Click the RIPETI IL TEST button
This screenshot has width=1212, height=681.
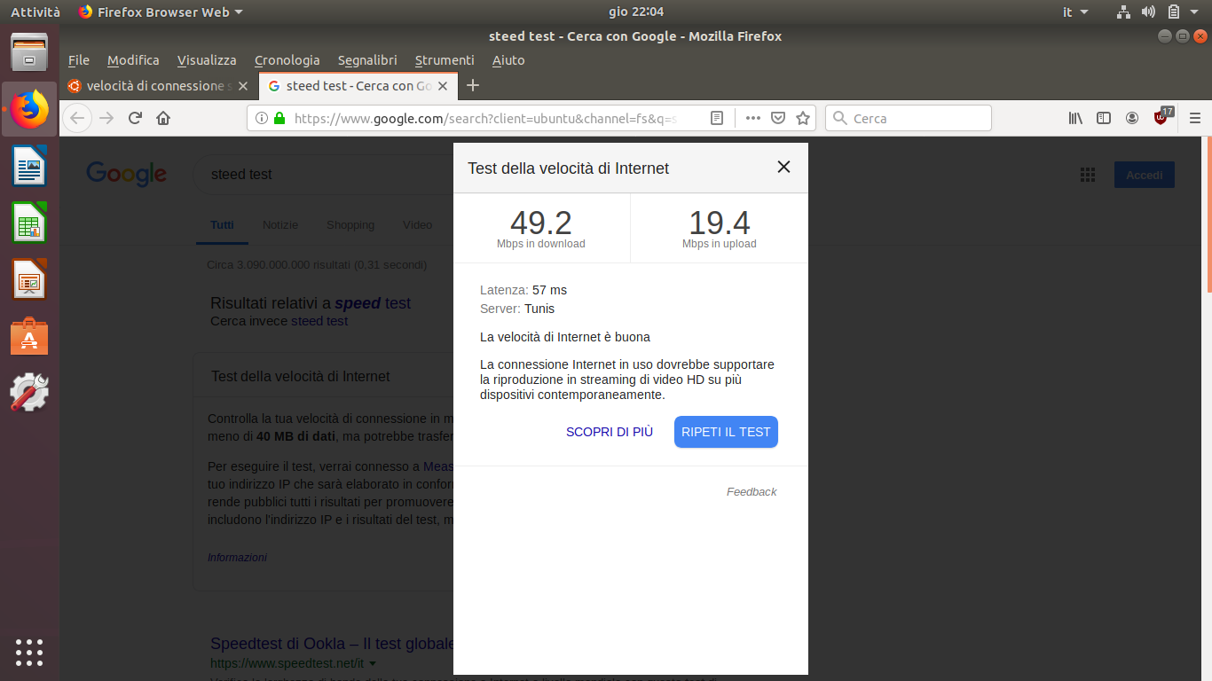pyautogui.click(x=726, y=432)
